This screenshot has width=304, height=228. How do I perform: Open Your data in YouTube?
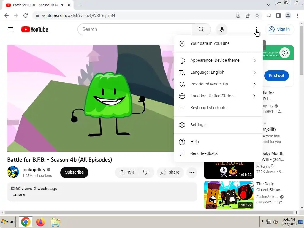click(x=218, y=43)
